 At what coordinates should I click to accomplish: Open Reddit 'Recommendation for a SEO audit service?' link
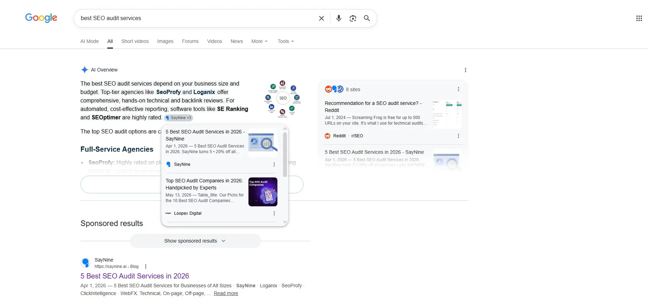(x=373, y=107)
